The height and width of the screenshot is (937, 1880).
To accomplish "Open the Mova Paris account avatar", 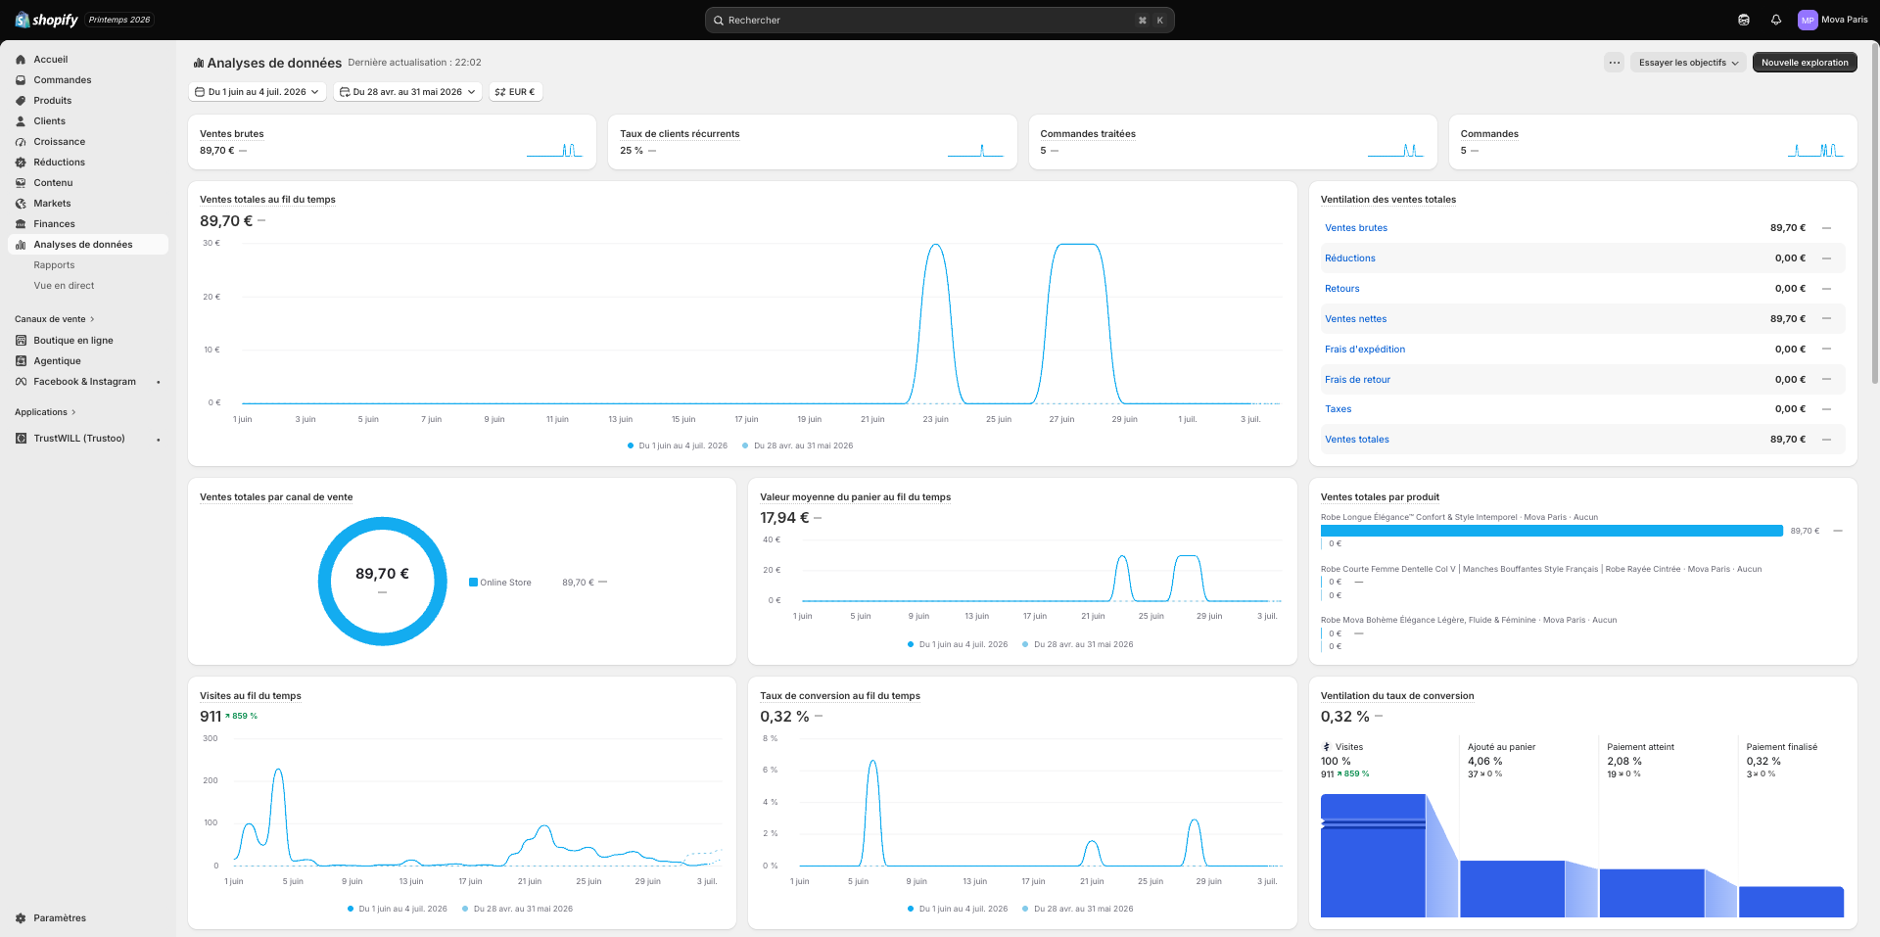I will 1808,20.
